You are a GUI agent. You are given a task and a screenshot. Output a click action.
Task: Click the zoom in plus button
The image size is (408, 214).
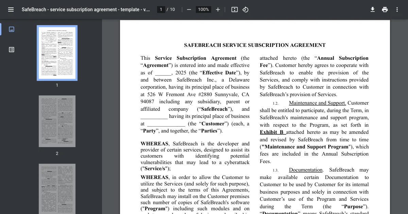point(218,10)
